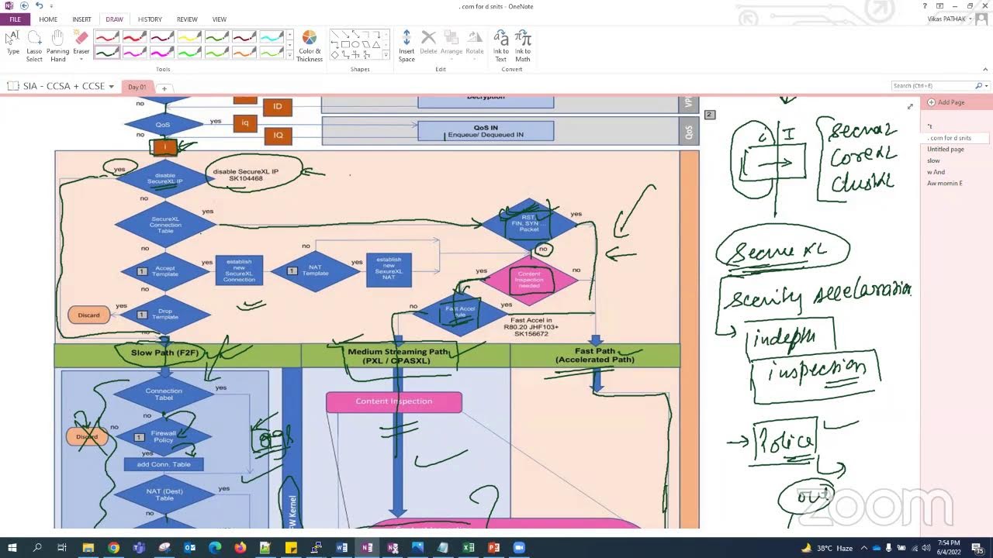Switch to the REVIEW ribbon tab
This screenshot has height=558, width=993.
click(x=187, y=19)
